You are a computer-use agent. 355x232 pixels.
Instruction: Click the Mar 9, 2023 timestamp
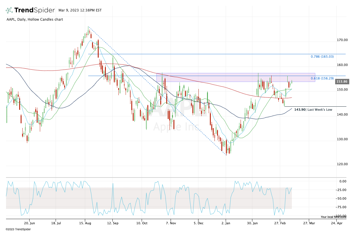[x=80, y=10]
